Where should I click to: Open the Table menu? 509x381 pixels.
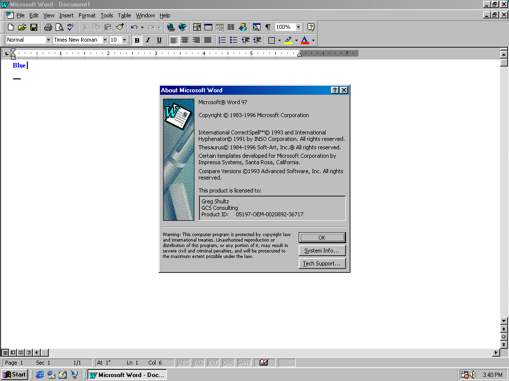pyautogui.click(x=124, y=15)
